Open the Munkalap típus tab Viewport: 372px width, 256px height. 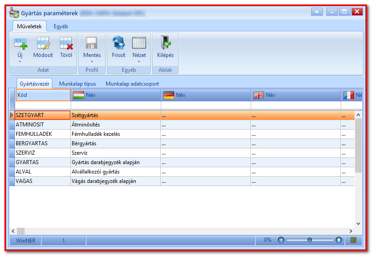[77, 84]
